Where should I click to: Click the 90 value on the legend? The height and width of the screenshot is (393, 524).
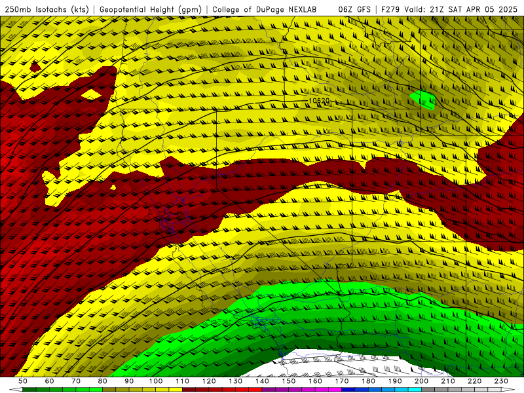click(129, 381)
